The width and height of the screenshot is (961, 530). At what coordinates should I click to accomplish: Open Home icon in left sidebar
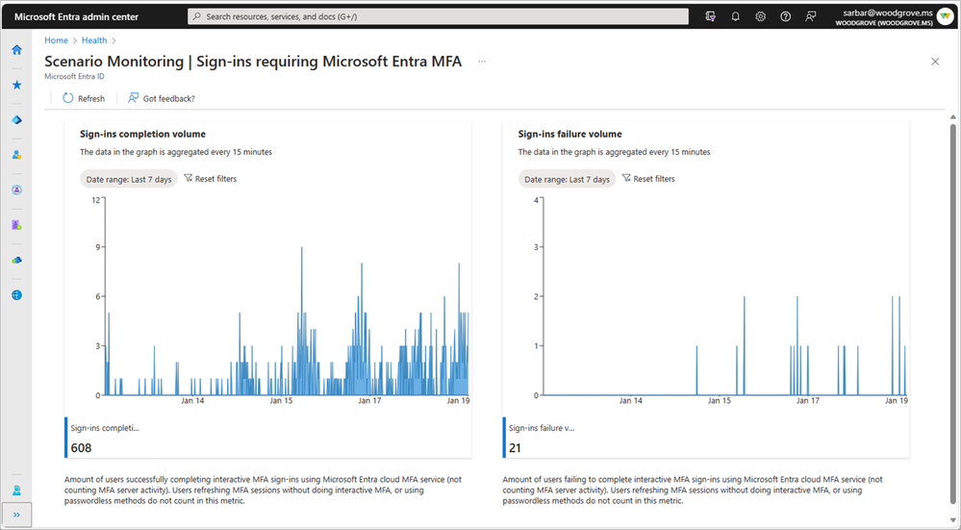pos(16,50)
